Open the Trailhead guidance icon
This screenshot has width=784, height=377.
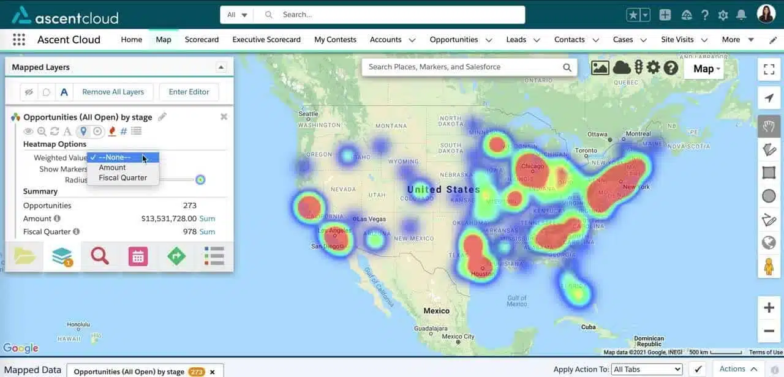point(686,15)
